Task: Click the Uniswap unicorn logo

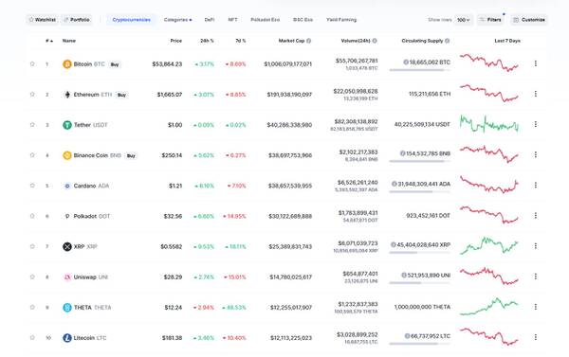Action: click(67, 277)
